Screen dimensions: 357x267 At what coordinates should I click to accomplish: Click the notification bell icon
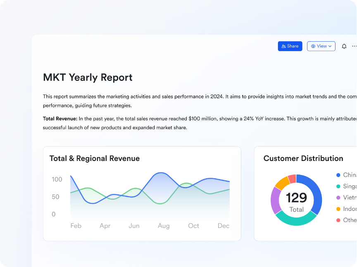pyautogui.click(x=344, y=47)
